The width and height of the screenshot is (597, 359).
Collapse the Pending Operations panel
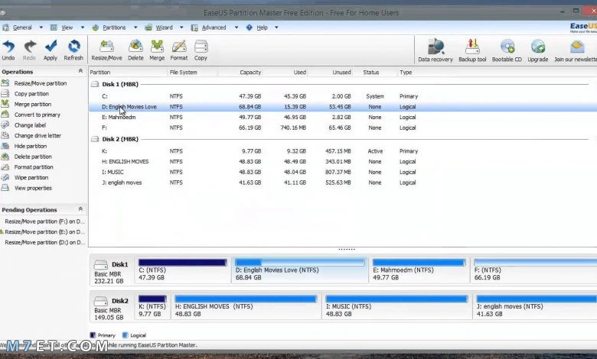tap(80, 209)
